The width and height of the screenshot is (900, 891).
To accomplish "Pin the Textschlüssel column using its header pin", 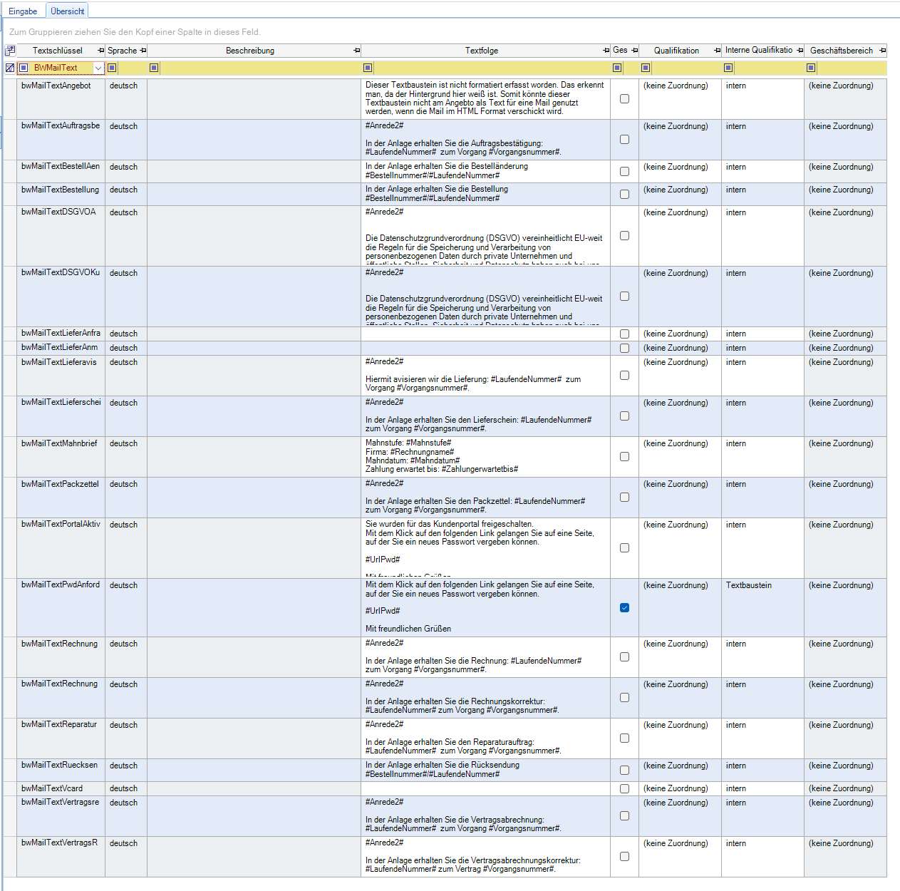I will 100,51.
